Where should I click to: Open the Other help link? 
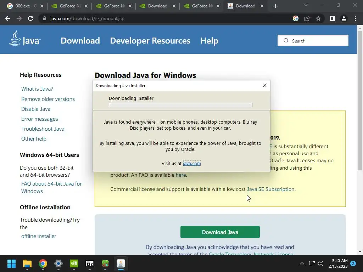coord(34,139)
